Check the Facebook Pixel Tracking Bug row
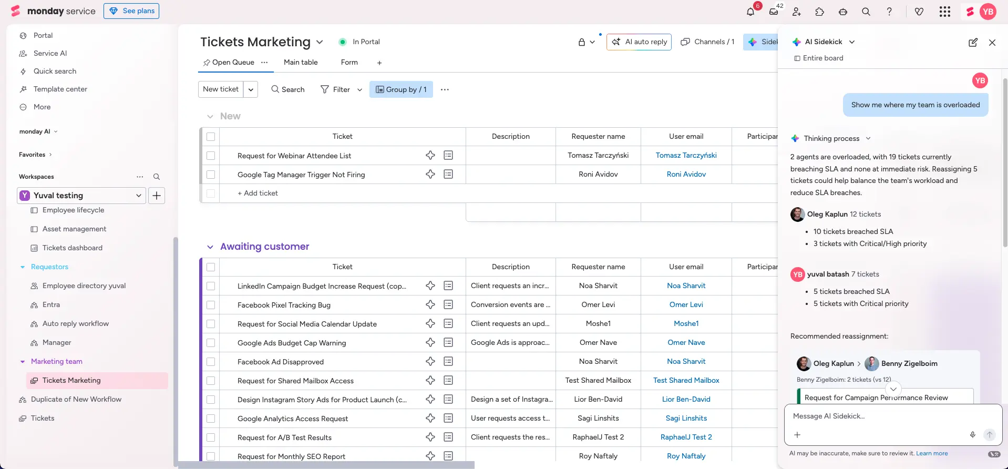Viewport: 1008px width, 469px height. pos(211,305)
